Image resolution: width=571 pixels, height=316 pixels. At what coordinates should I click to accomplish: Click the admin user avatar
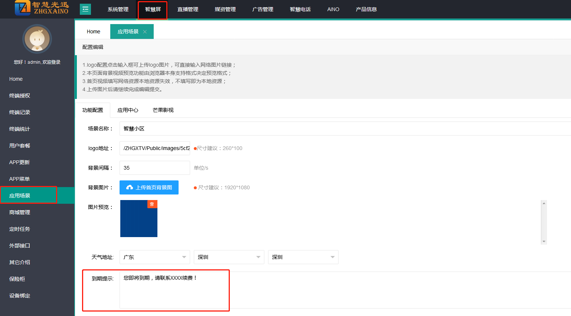pyautogui.click(x=37, y=39)
